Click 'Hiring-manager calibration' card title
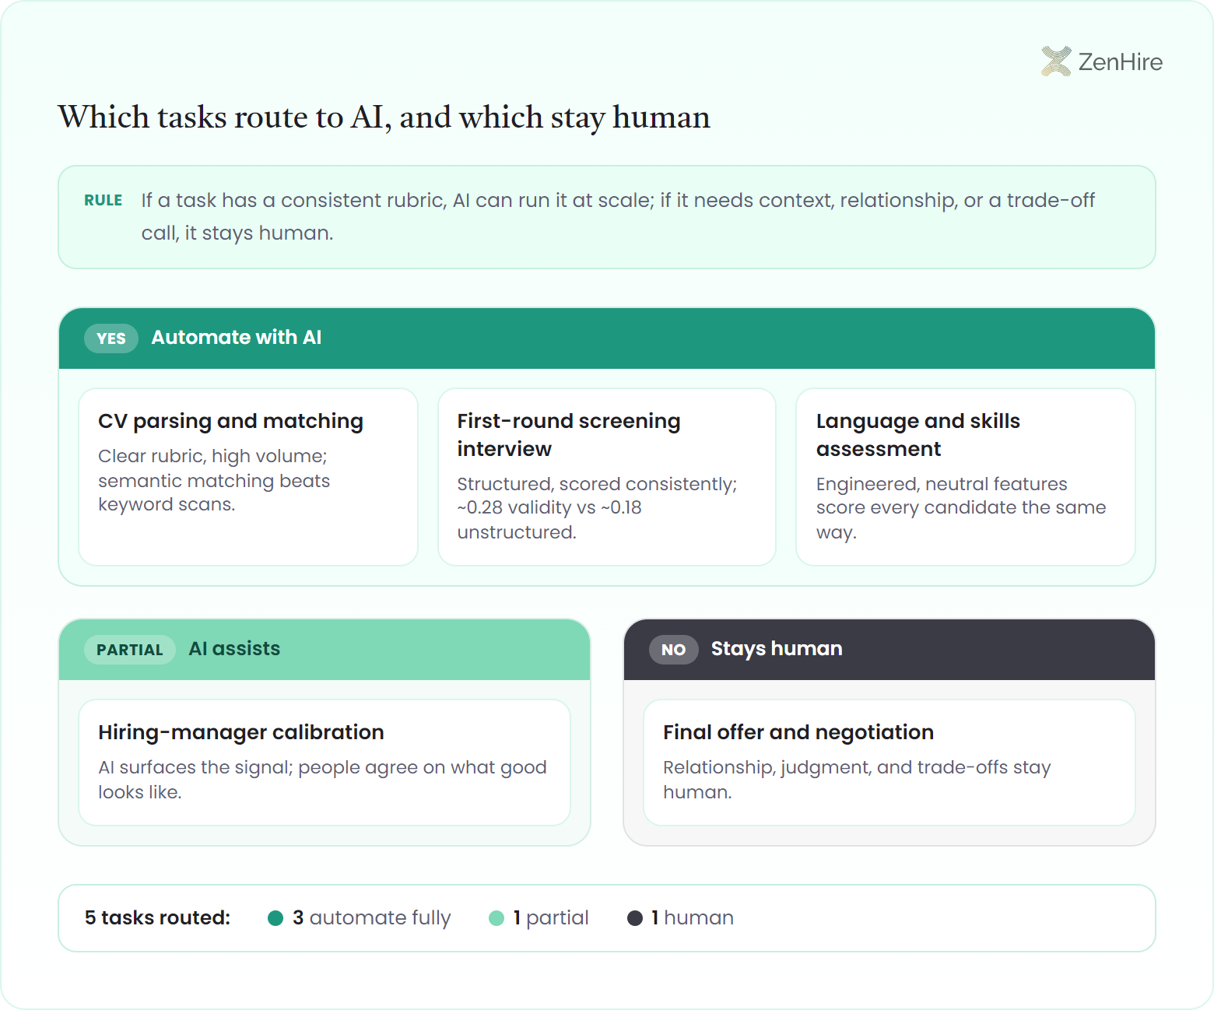Image resolution: width=1214 pixels, height=1010 pixels. coord(241,732)
